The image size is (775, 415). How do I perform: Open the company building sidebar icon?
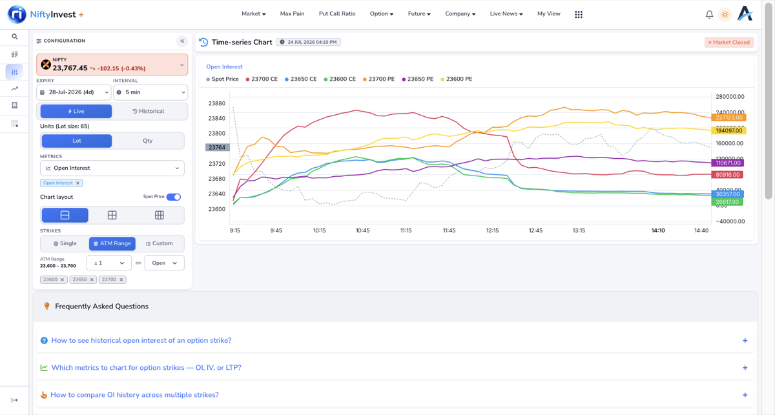[x=14, y=105]
